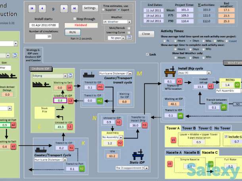The height and width of the screenshot is (181, 242).
Task: Select Supplier time estimates radio
Action: 103,10
